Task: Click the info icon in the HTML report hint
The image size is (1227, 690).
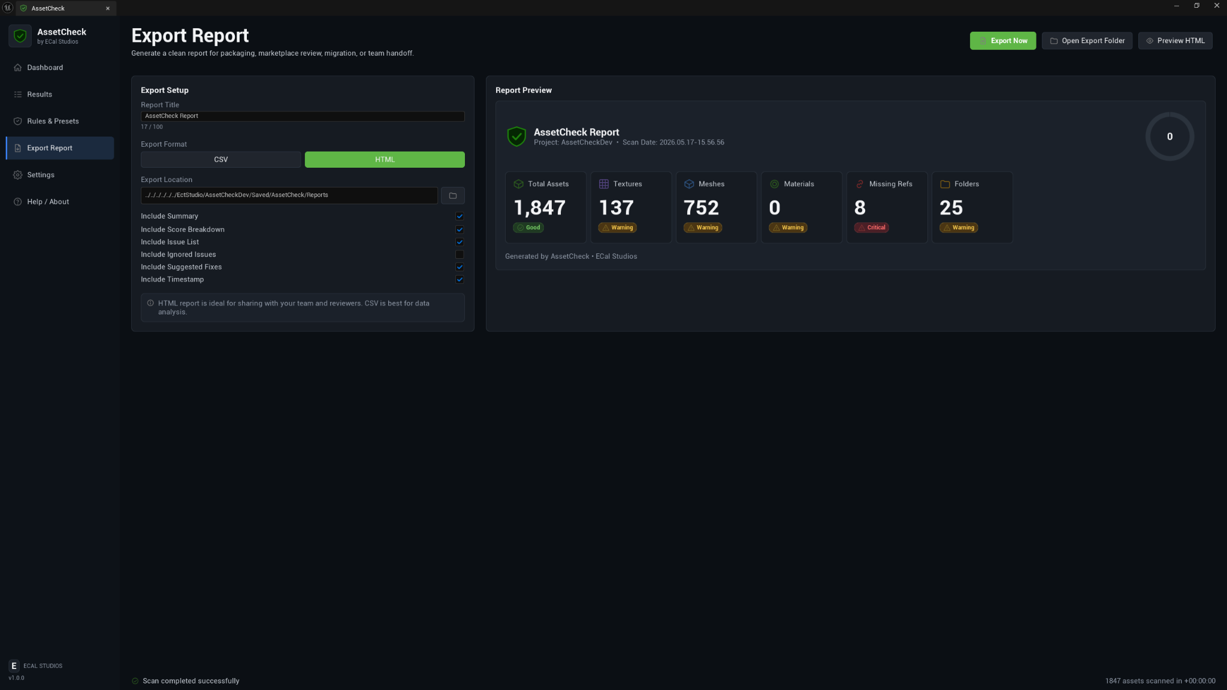Action: pos(150,303)
